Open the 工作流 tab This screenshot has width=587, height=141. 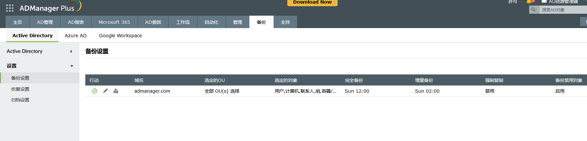183,22
